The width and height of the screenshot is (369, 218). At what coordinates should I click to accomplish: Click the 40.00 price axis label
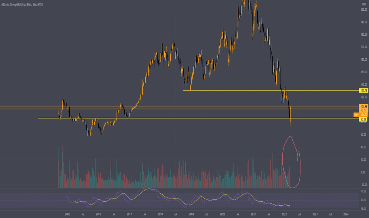pos(364,147)
